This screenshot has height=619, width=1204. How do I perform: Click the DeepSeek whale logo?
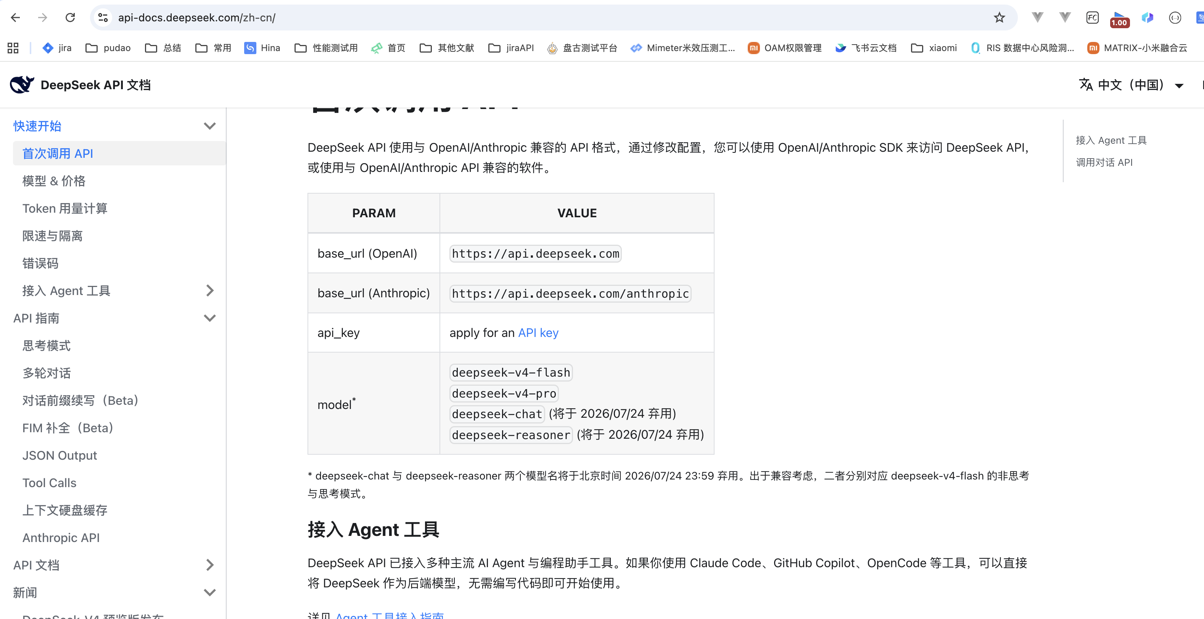22,85
